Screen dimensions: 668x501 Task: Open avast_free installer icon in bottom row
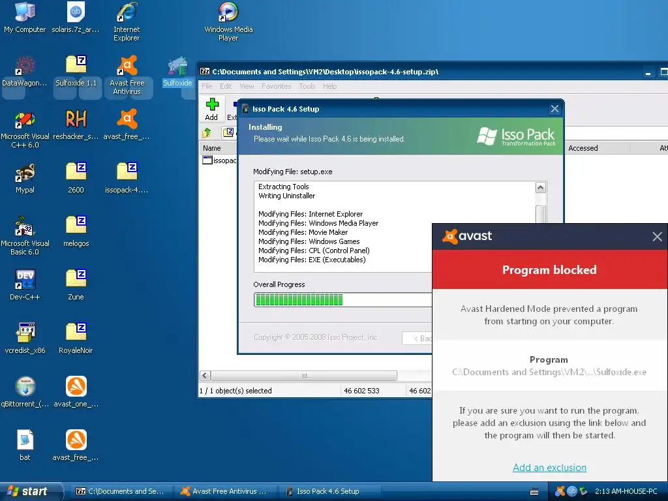point(76,446)
